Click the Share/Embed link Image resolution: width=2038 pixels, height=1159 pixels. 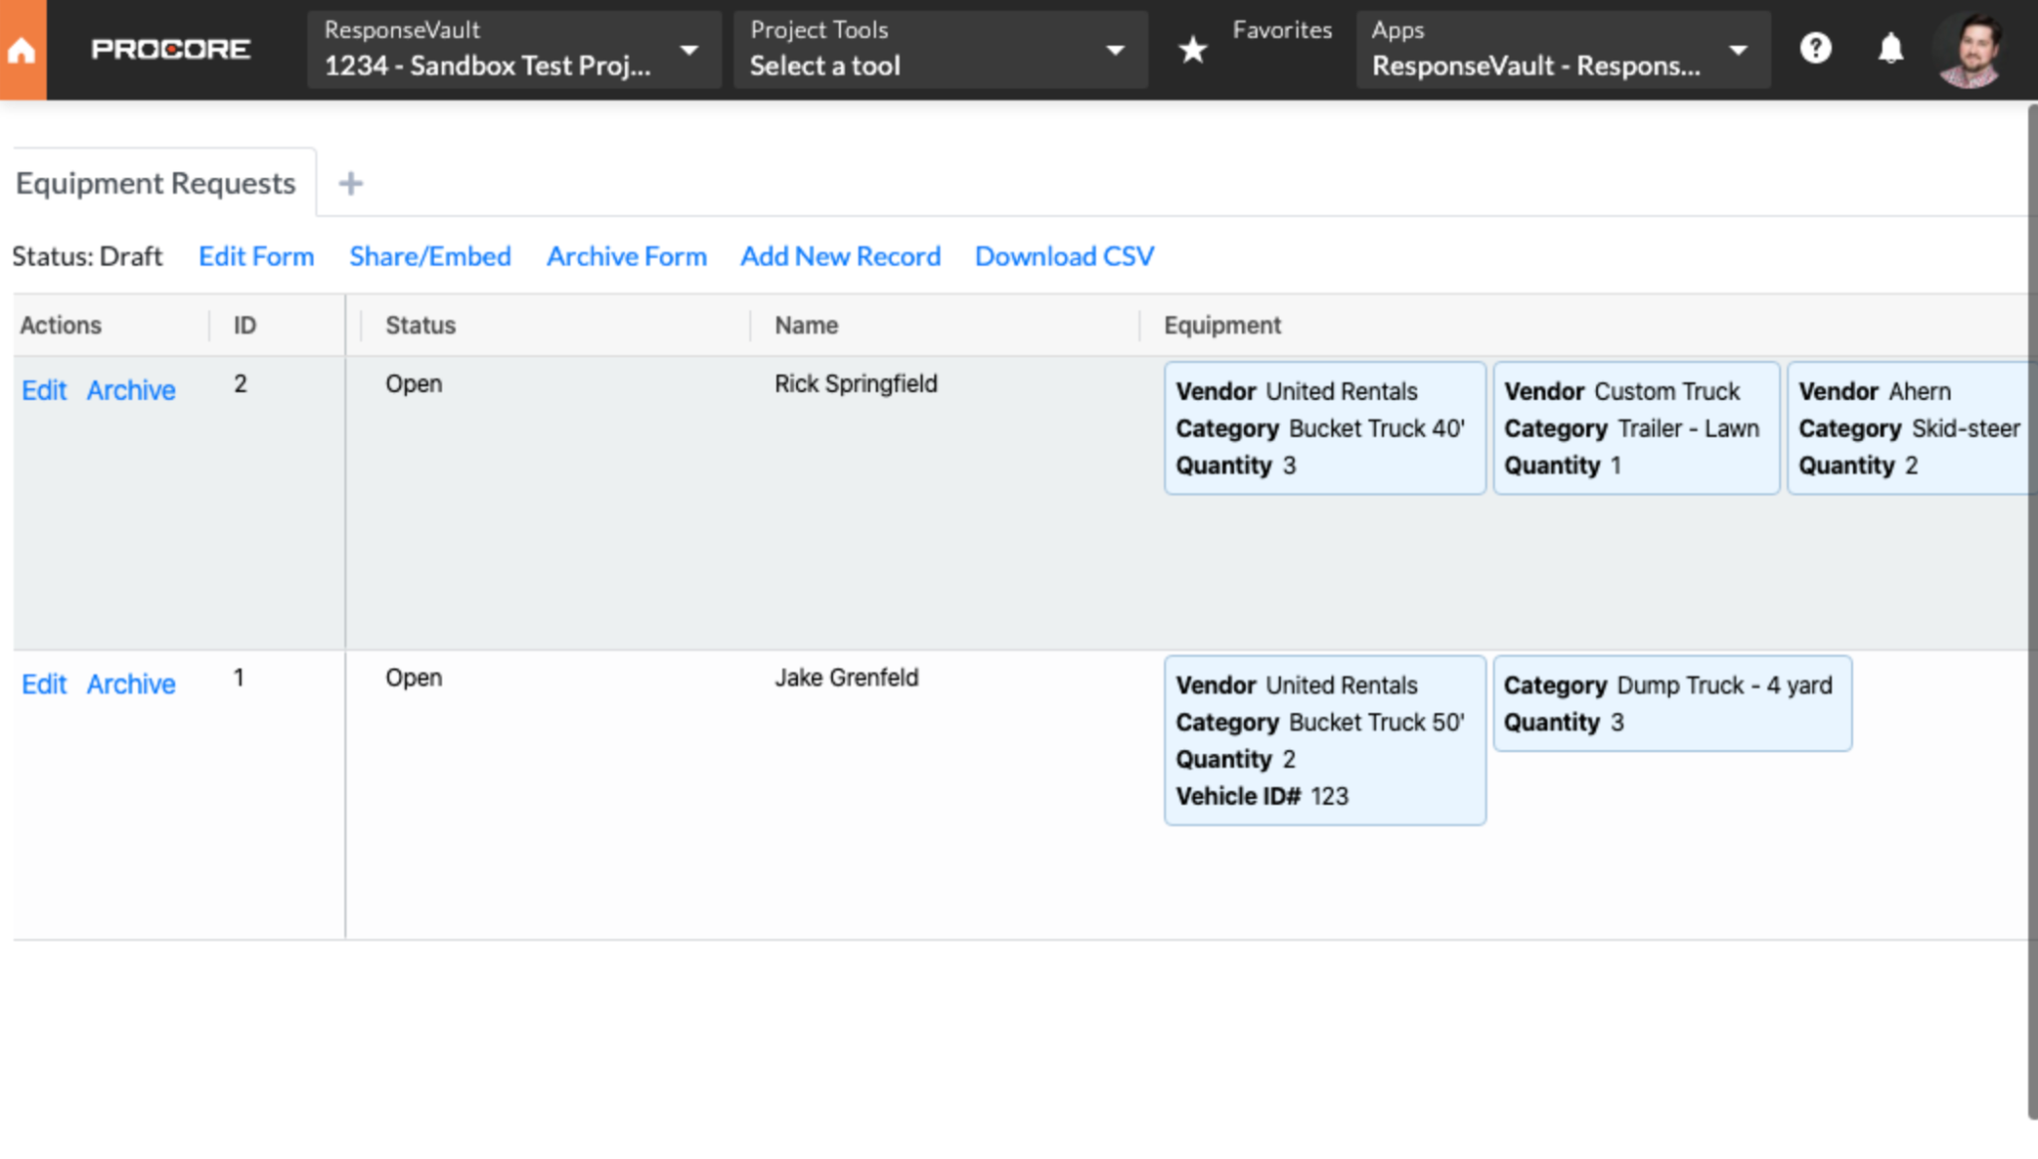(430, 257)
